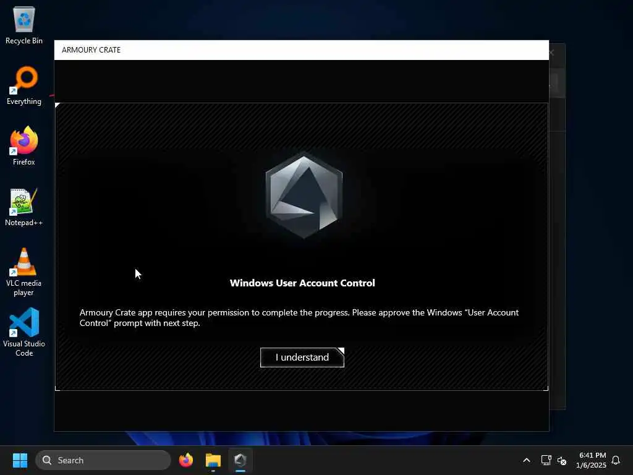Open the notifications bell icon
Viewport: 633px width, 475px height.
(x=616, y=460)
